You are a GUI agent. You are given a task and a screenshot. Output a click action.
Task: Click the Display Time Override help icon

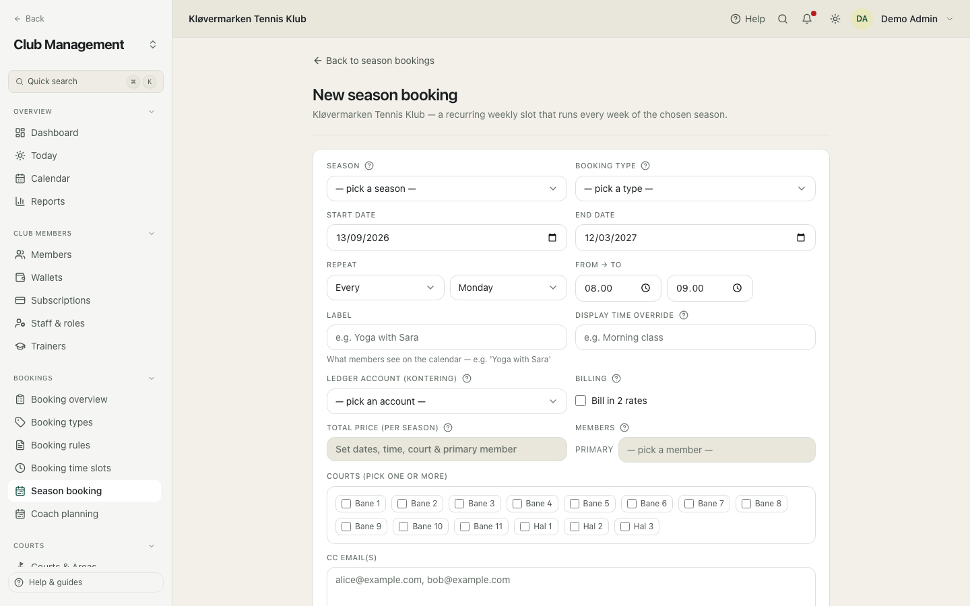point(684,315)
